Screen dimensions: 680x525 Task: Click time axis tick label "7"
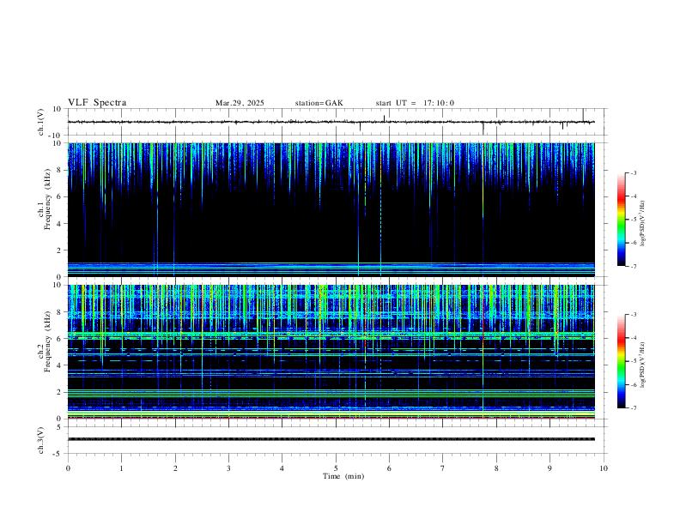point(443,468)
